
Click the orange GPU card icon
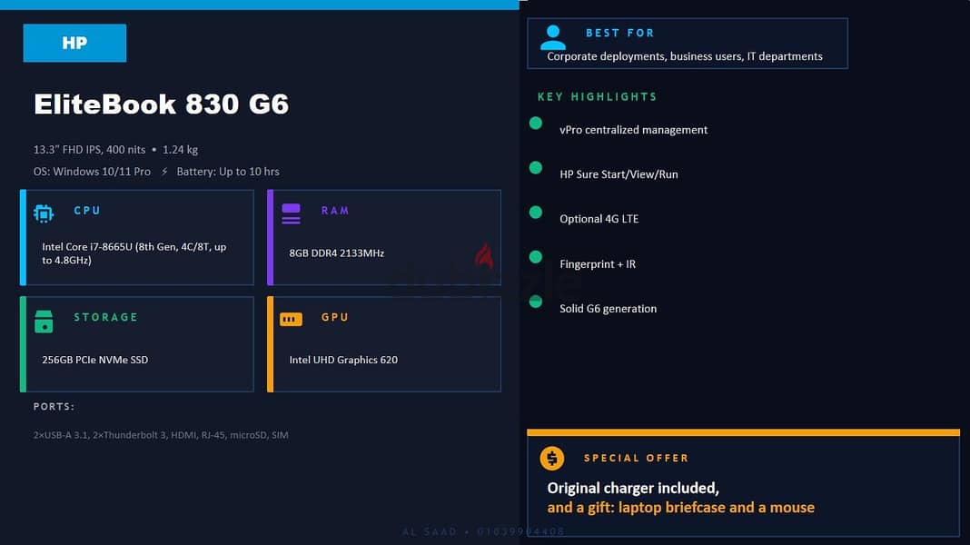(x=291, y=319)
